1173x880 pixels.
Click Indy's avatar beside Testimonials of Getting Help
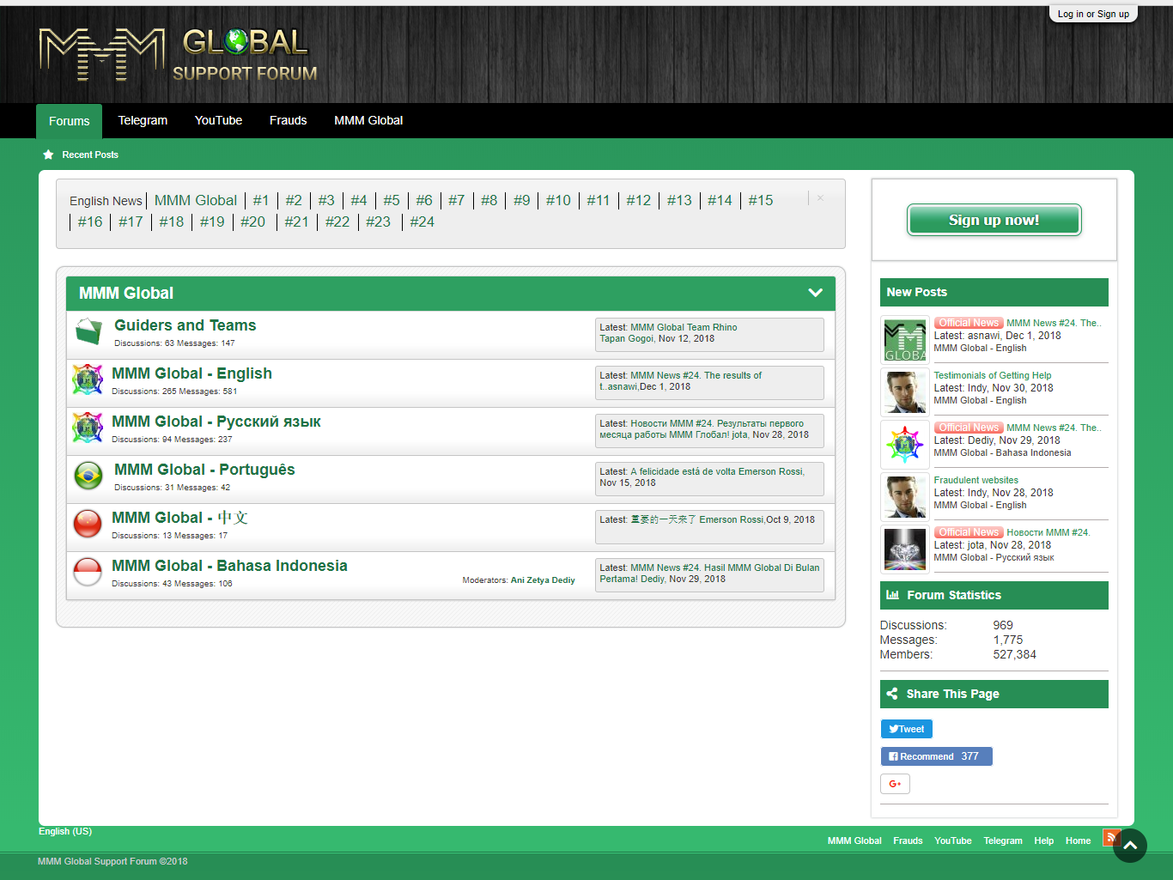(x=905, y=392)
